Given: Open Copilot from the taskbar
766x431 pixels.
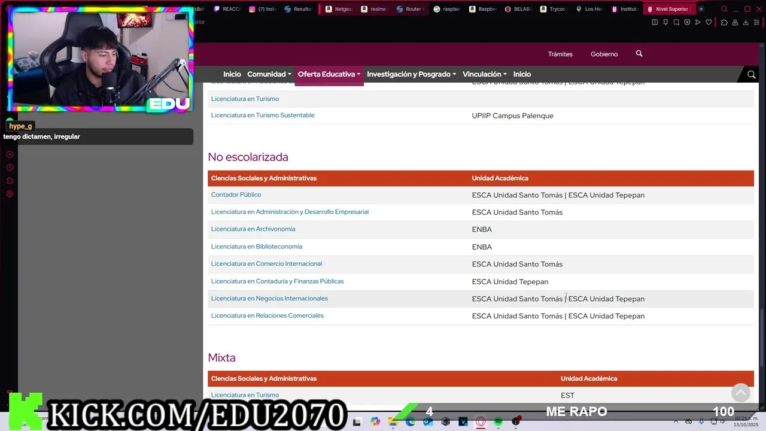Looking at the screenshot, I should pos(375,421).
